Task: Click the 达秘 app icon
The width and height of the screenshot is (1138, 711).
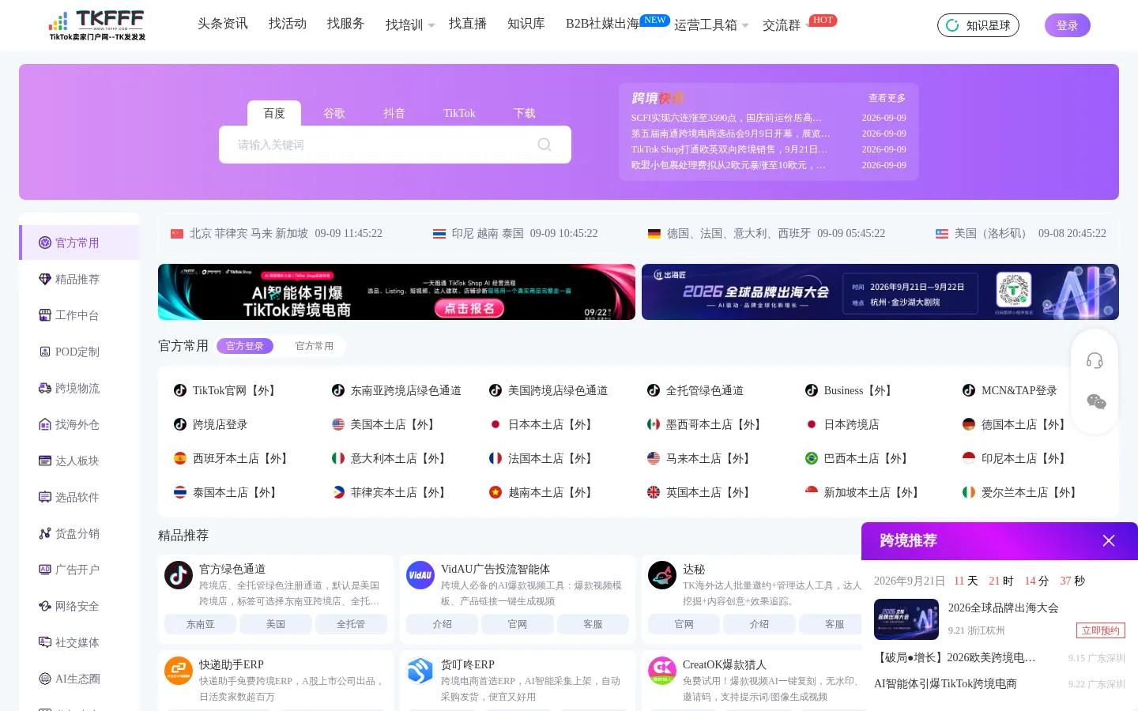Action: [662, 575]
